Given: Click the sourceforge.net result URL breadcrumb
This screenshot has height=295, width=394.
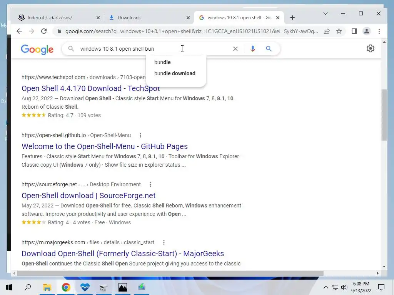Looking at the screenshot, I should pos(81,184).
